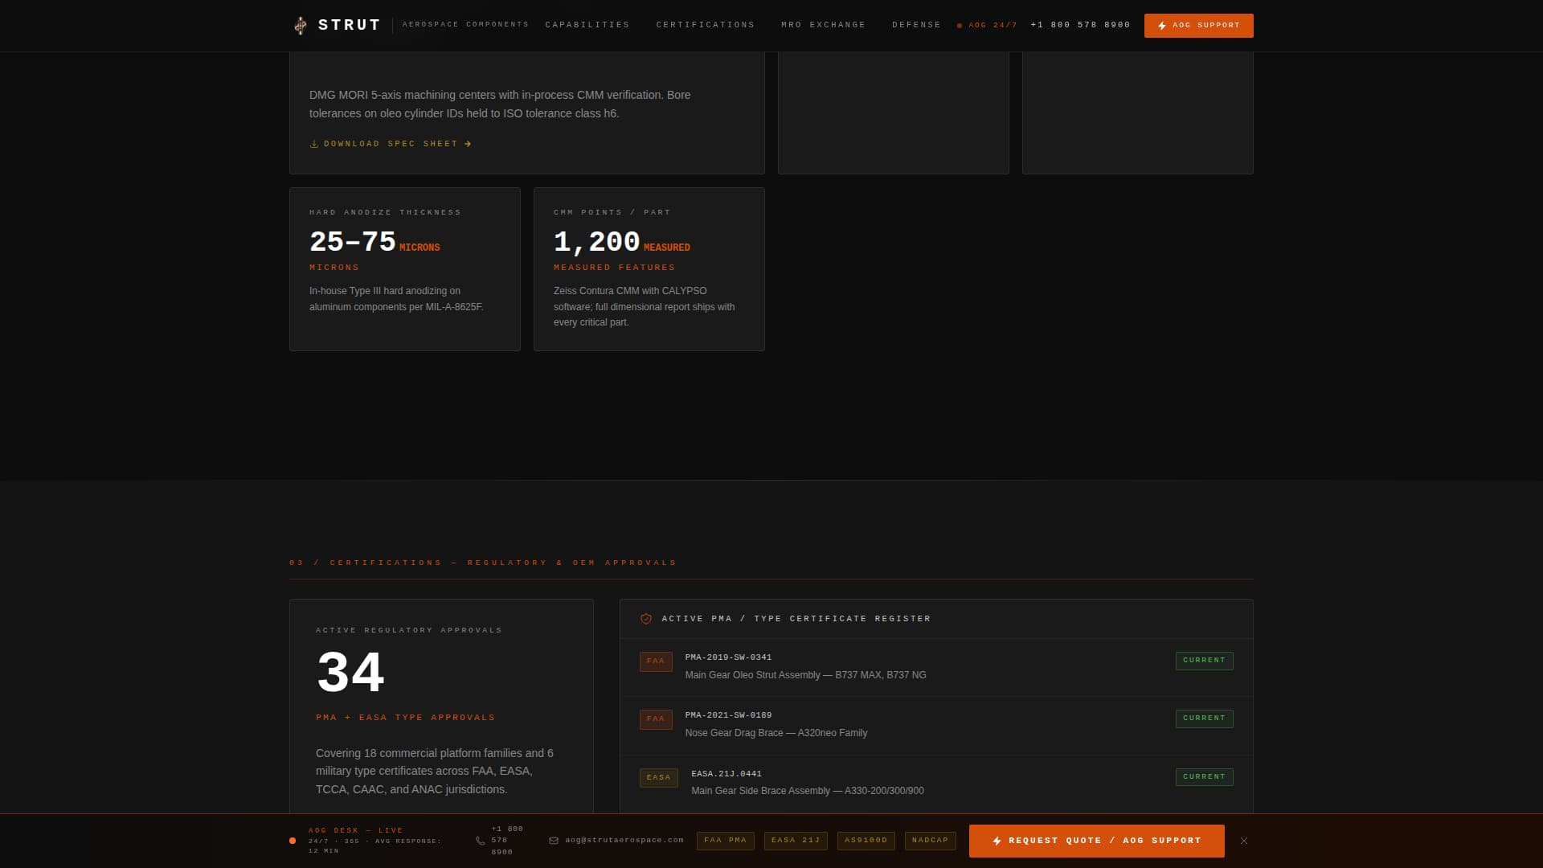Viewport: 1543px width, 868px height.
Task: Expand the FAA PMA certification chip
Action: [x=725, y=841]
